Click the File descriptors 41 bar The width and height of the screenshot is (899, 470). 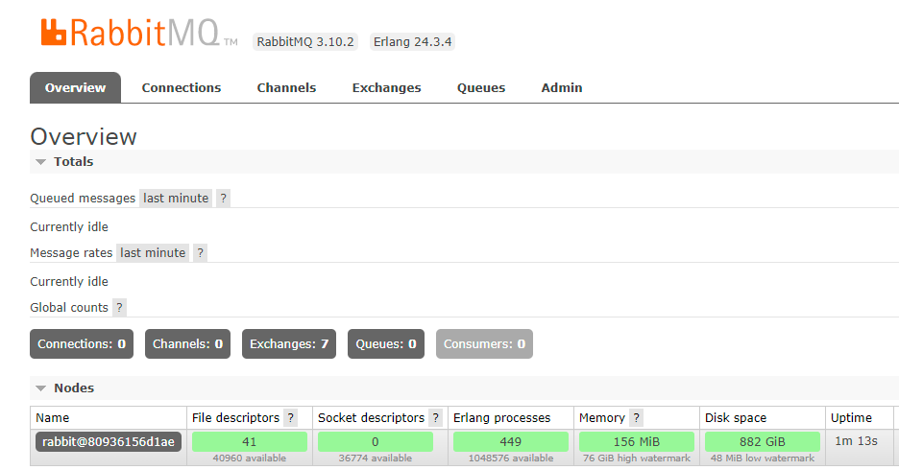250,442
